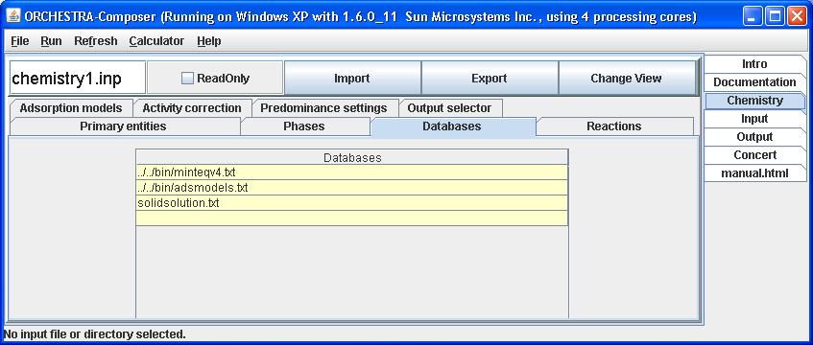This screenshot has height=345, width=813.
Task: Open the Refresh menu
Action: pyautogui.click(x=95, y=41)
